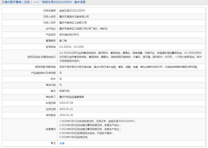Viewport: 208px width, 148px height.
Task: Click registrant address 重庆市南岸区江峡路10号
Action: point(73,23)
